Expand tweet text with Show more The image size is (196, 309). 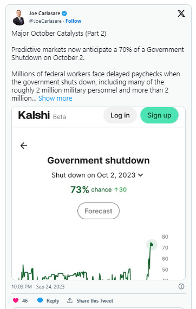point(55,98)
